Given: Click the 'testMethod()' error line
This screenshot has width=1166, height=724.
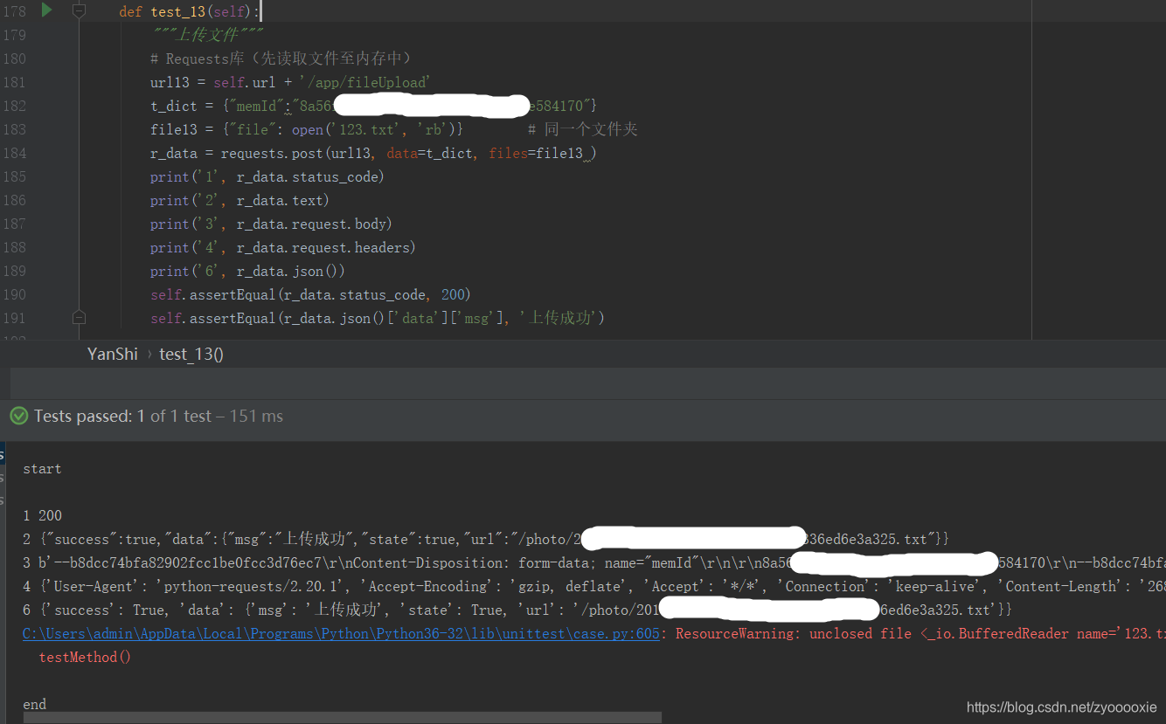Looking at the screenshot, I should [85, 658].
